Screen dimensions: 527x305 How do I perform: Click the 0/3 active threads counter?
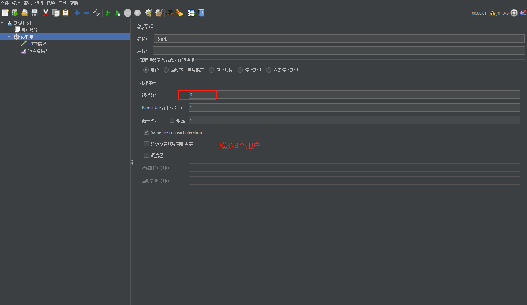(x=505, y=13)
